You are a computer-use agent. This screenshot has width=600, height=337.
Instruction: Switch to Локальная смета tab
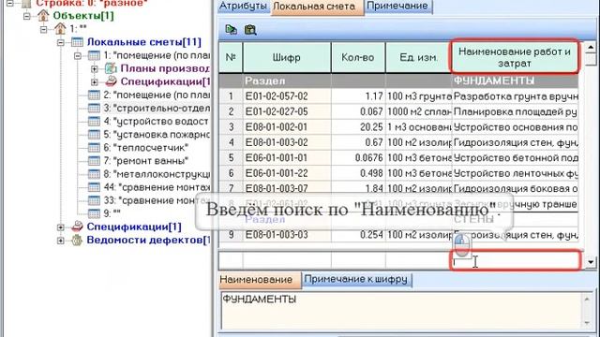[x=317, y=7]
